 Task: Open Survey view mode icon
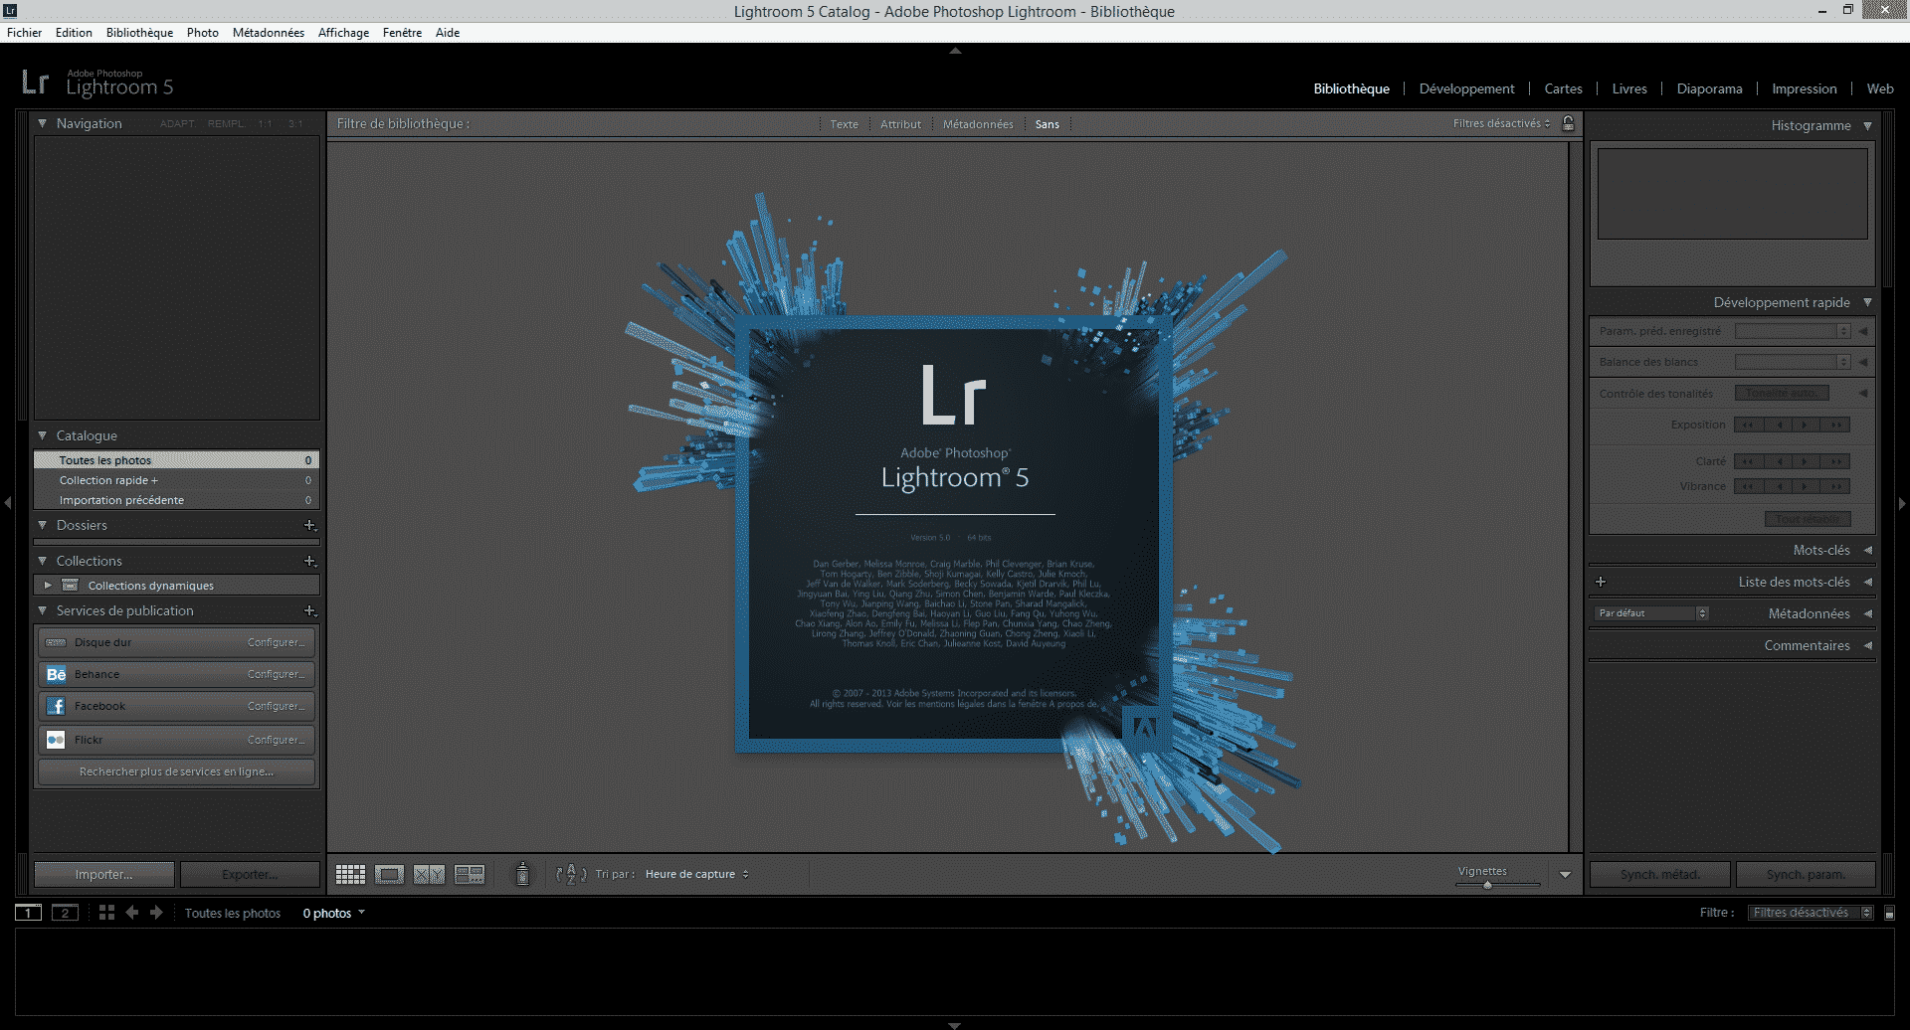[470, 875]
